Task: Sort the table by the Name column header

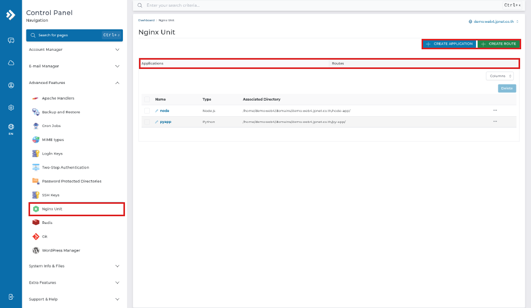Action: [161, 100]
